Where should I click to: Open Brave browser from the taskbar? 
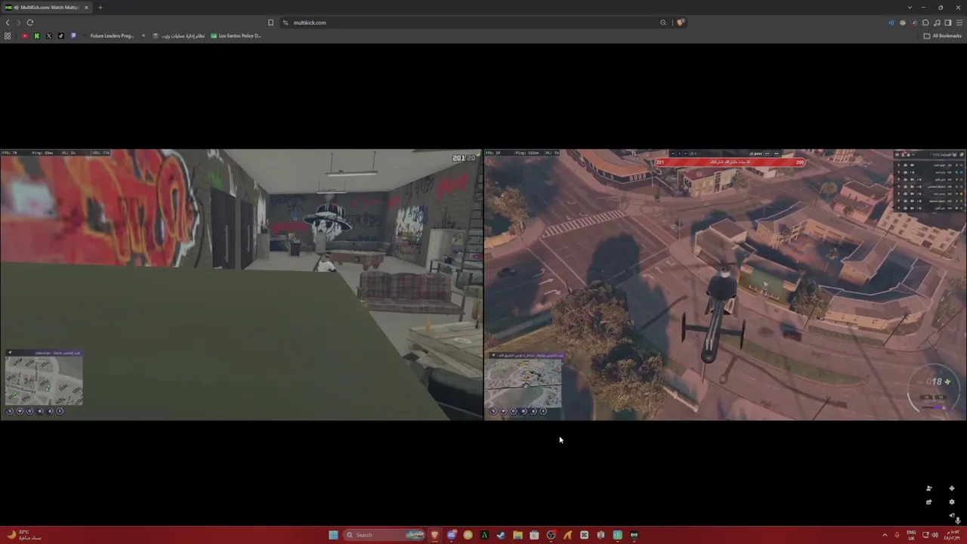tap(434, 535)
